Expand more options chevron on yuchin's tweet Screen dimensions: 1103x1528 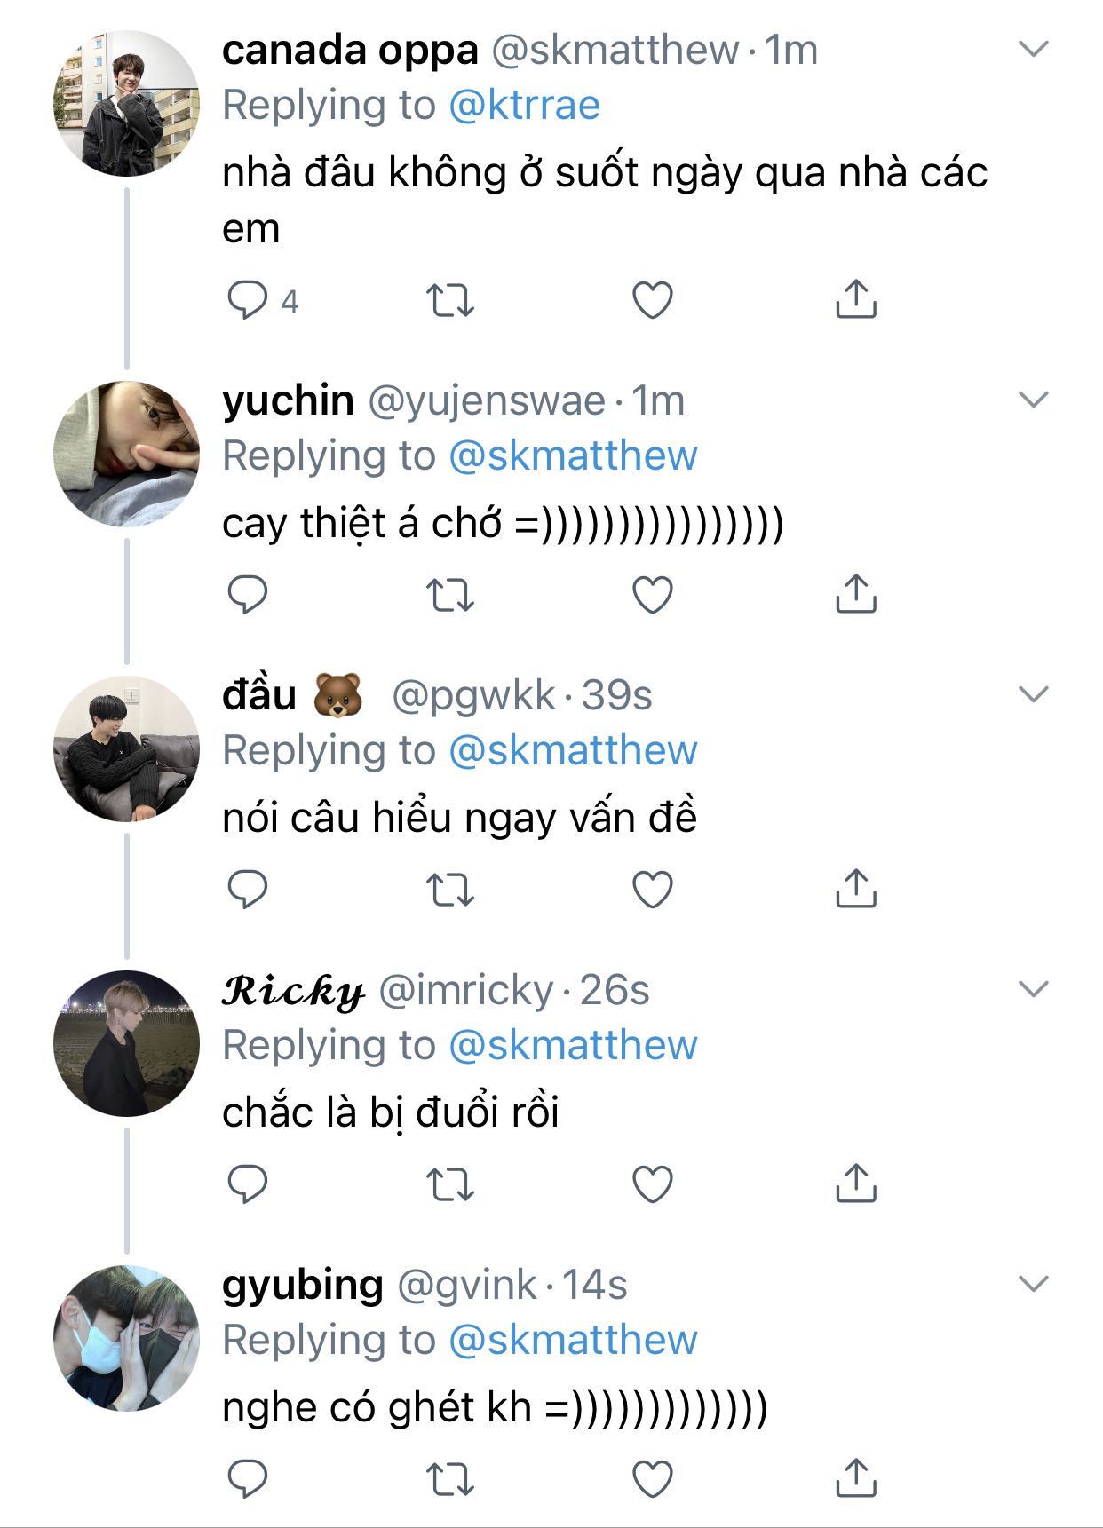(1034, 400)
